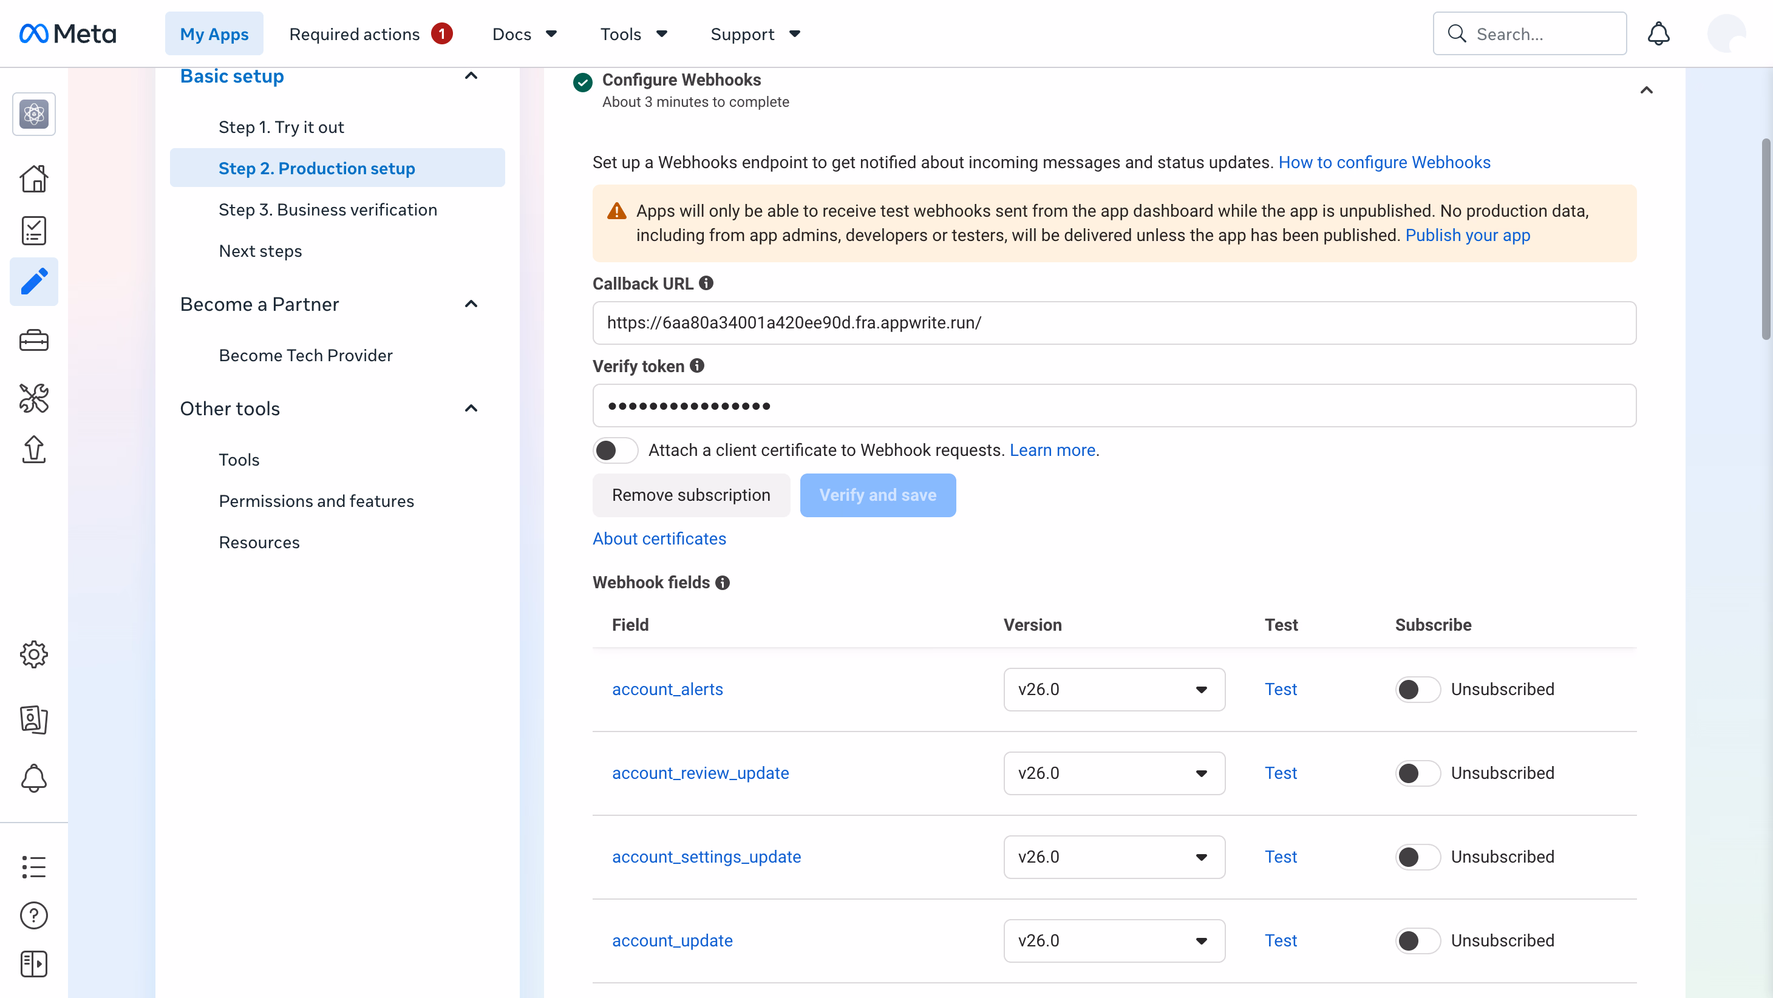The image size is (1773, 998).
Task: Click the page vertical scrollbar
Action: pos(1766,239)
